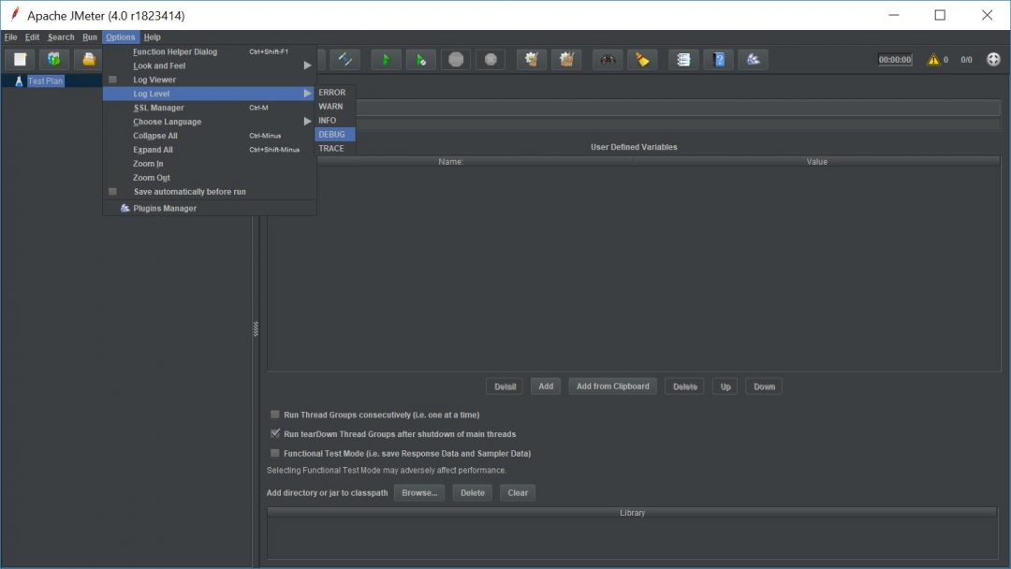This screenshot has width=1011, height=569.
Task: Enable Run Thread Groups consecutively checkbox
Action: [275, 415]
